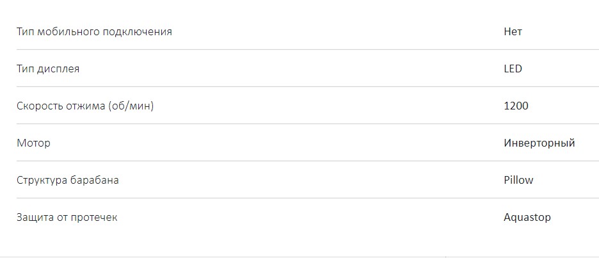Image resolution: width=599 pixels, height=258 pixels.
Task: Select the 'Aquastop' leak protection value
Action: click(527, 217)
